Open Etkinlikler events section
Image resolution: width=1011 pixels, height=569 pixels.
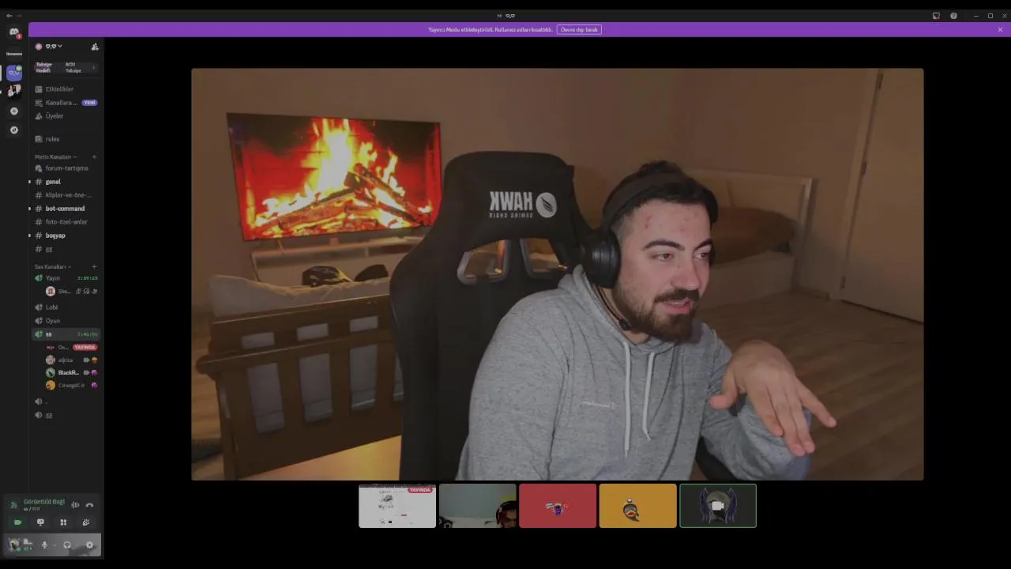pyautogui.click(x=66, y=89)
